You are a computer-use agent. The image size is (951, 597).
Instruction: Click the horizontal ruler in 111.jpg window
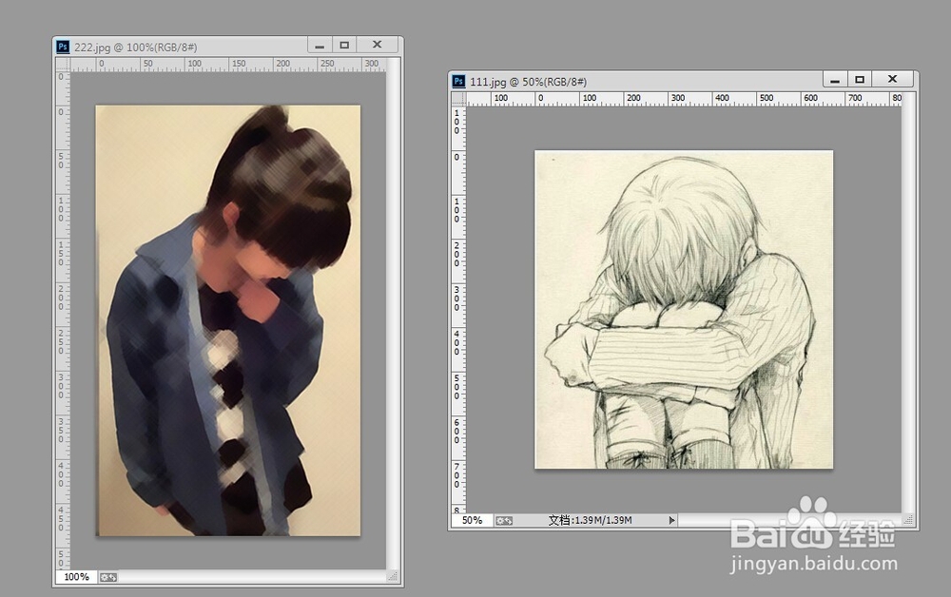684,99
